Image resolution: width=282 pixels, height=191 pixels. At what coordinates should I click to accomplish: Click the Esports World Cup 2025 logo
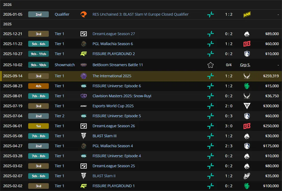coord(84,106)
